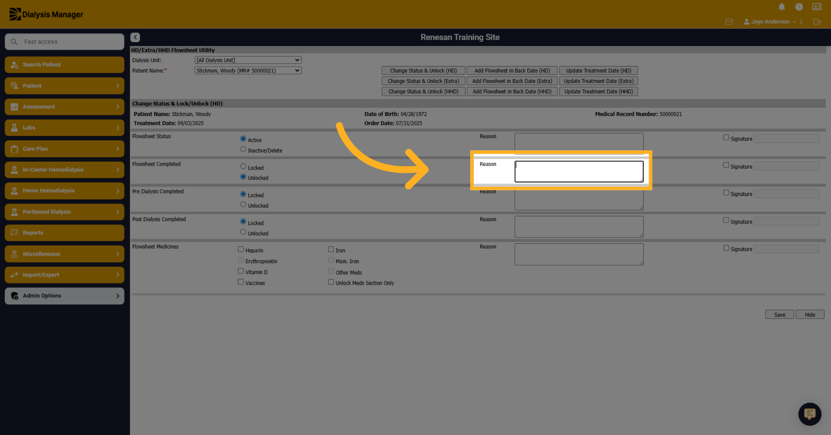The image size is (831, 435).
Task: Open In-Center Hemodialysis menu
Action: pos(64,170)
